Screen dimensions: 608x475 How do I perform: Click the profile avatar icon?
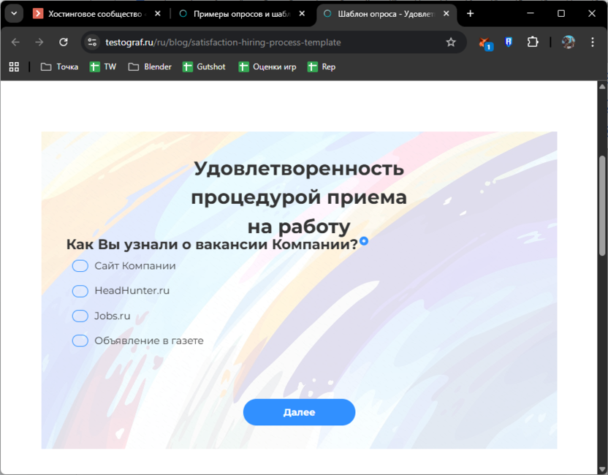coord(569,42)
